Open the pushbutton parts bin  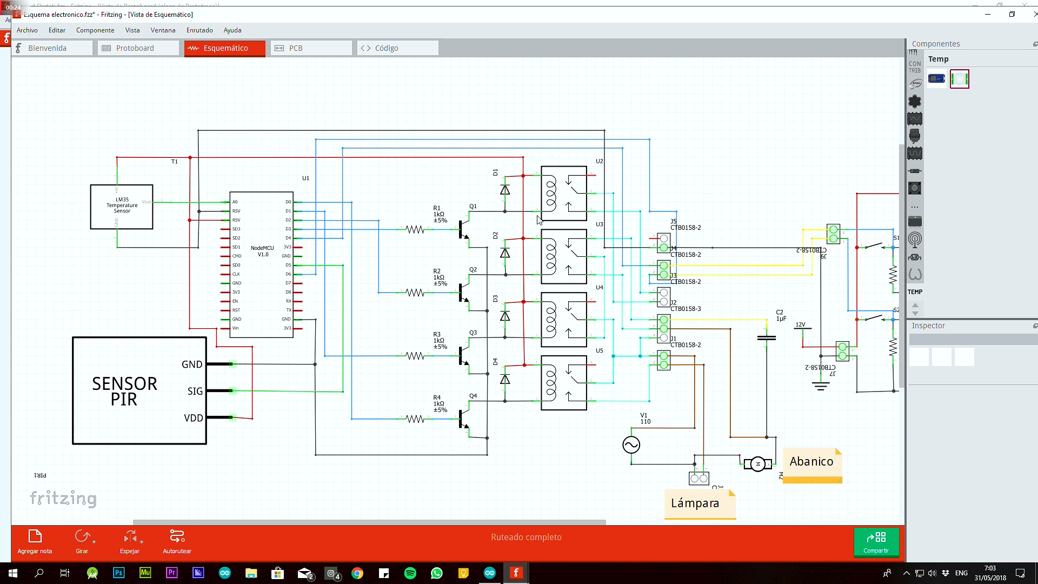click(x=915, y=188)
